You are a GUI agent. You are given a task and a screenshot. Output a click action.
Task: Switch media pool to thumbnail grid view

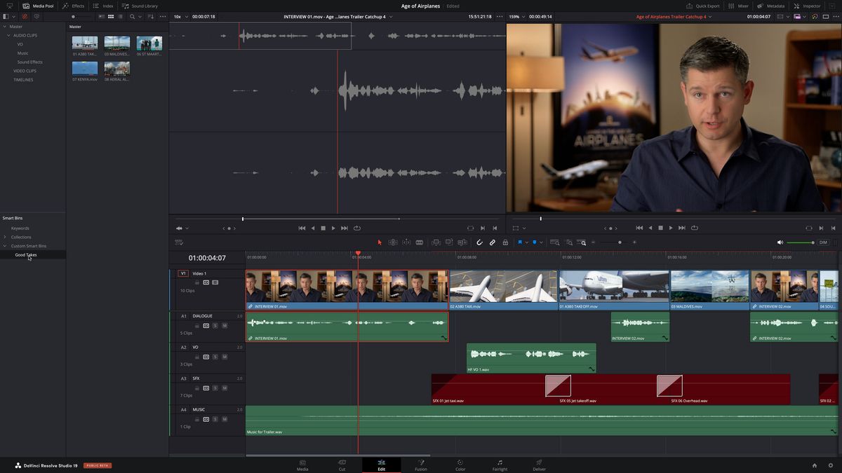[x=111, y=16]
